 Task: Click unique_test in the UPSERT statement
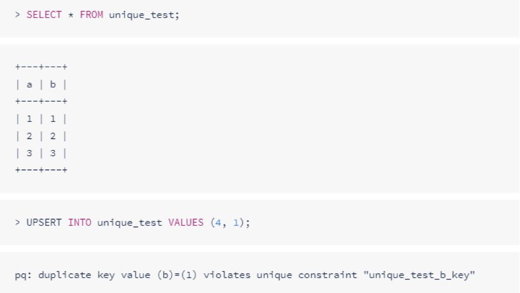pyautogui.click(x=130, y=223)
